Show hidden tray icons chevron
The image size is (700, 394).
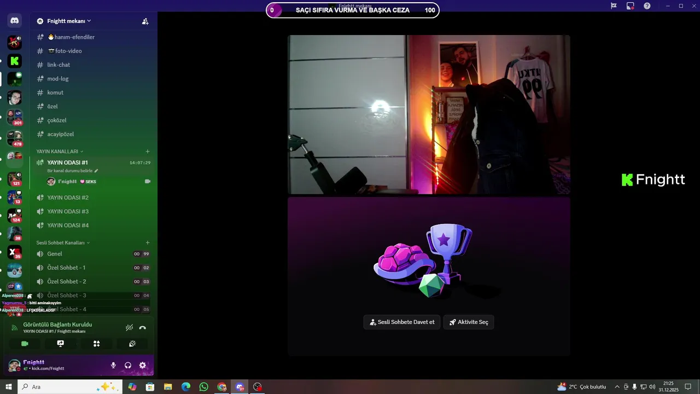pos(617,387)
